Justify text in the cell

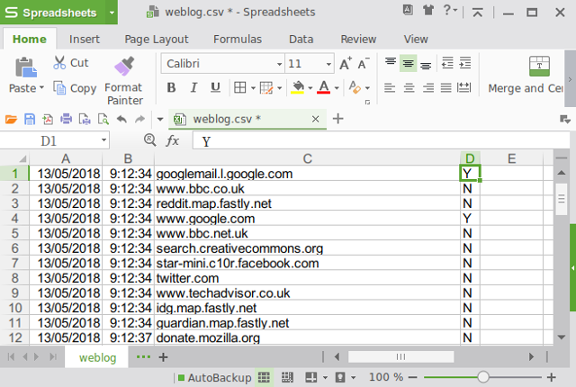[x=446, y=87]
